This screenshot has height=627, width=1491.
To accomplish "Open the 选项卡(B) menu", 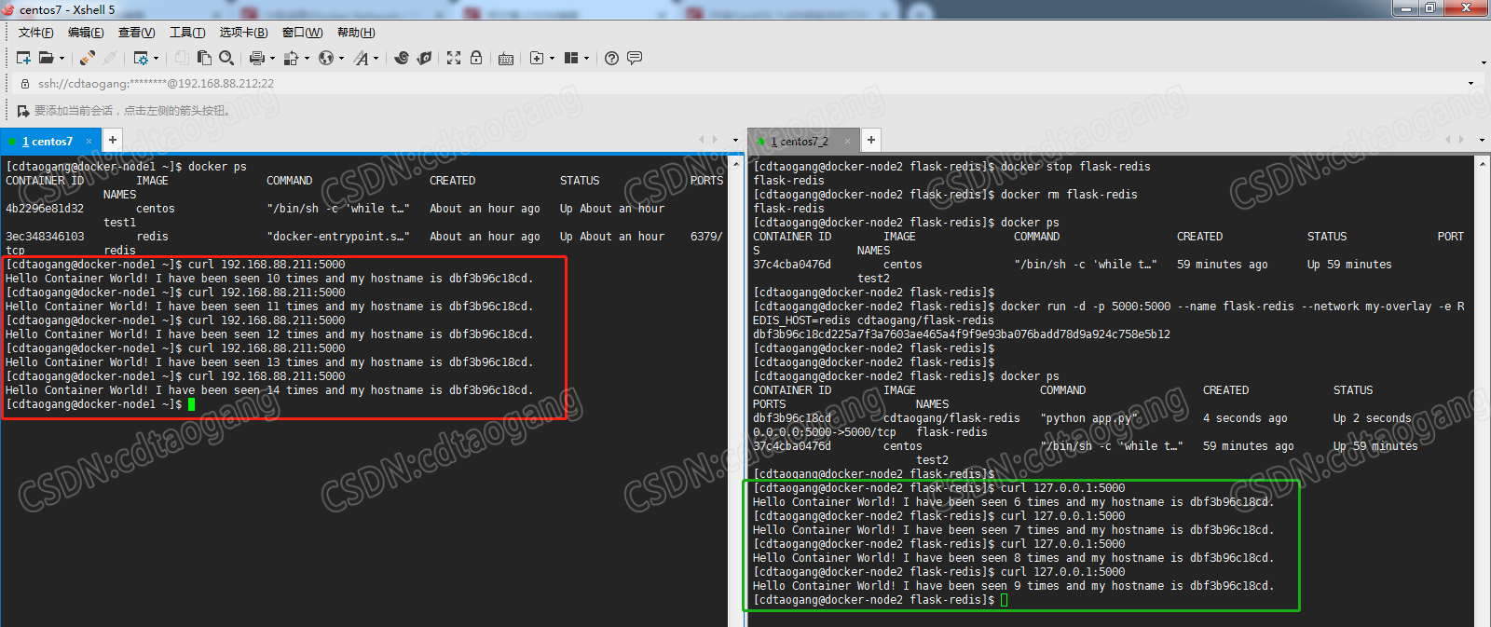I will point(243,33).
